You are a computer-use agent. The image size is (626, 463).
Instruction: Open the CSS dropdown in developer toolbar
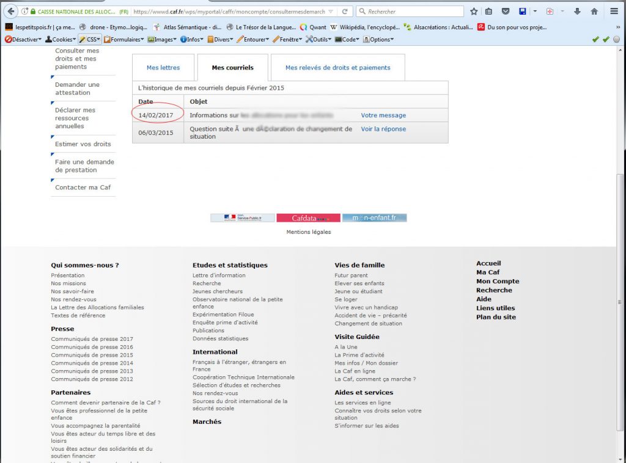90,39
